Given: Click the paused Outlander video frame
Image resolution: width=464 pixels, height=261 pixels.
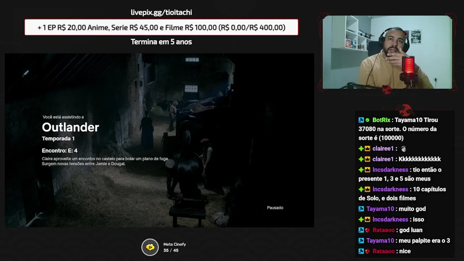Looking at the screenshot, I should click(159, 140).
